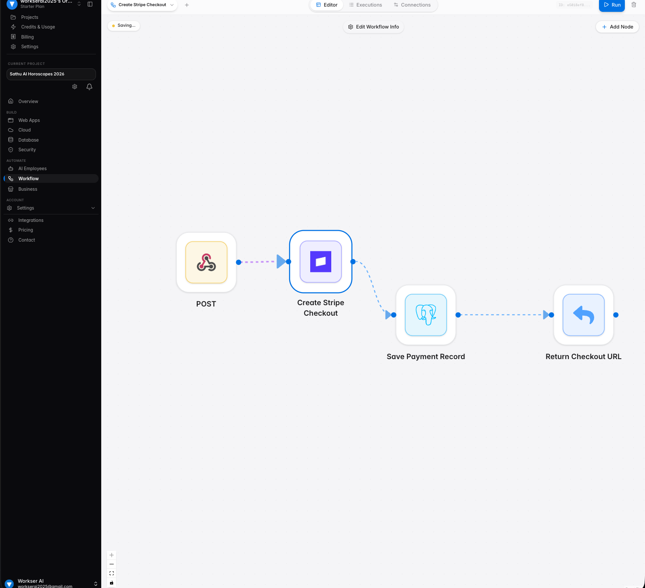
Task: Open the Worksera AI user account menu
Action: (x=51, y=583)
